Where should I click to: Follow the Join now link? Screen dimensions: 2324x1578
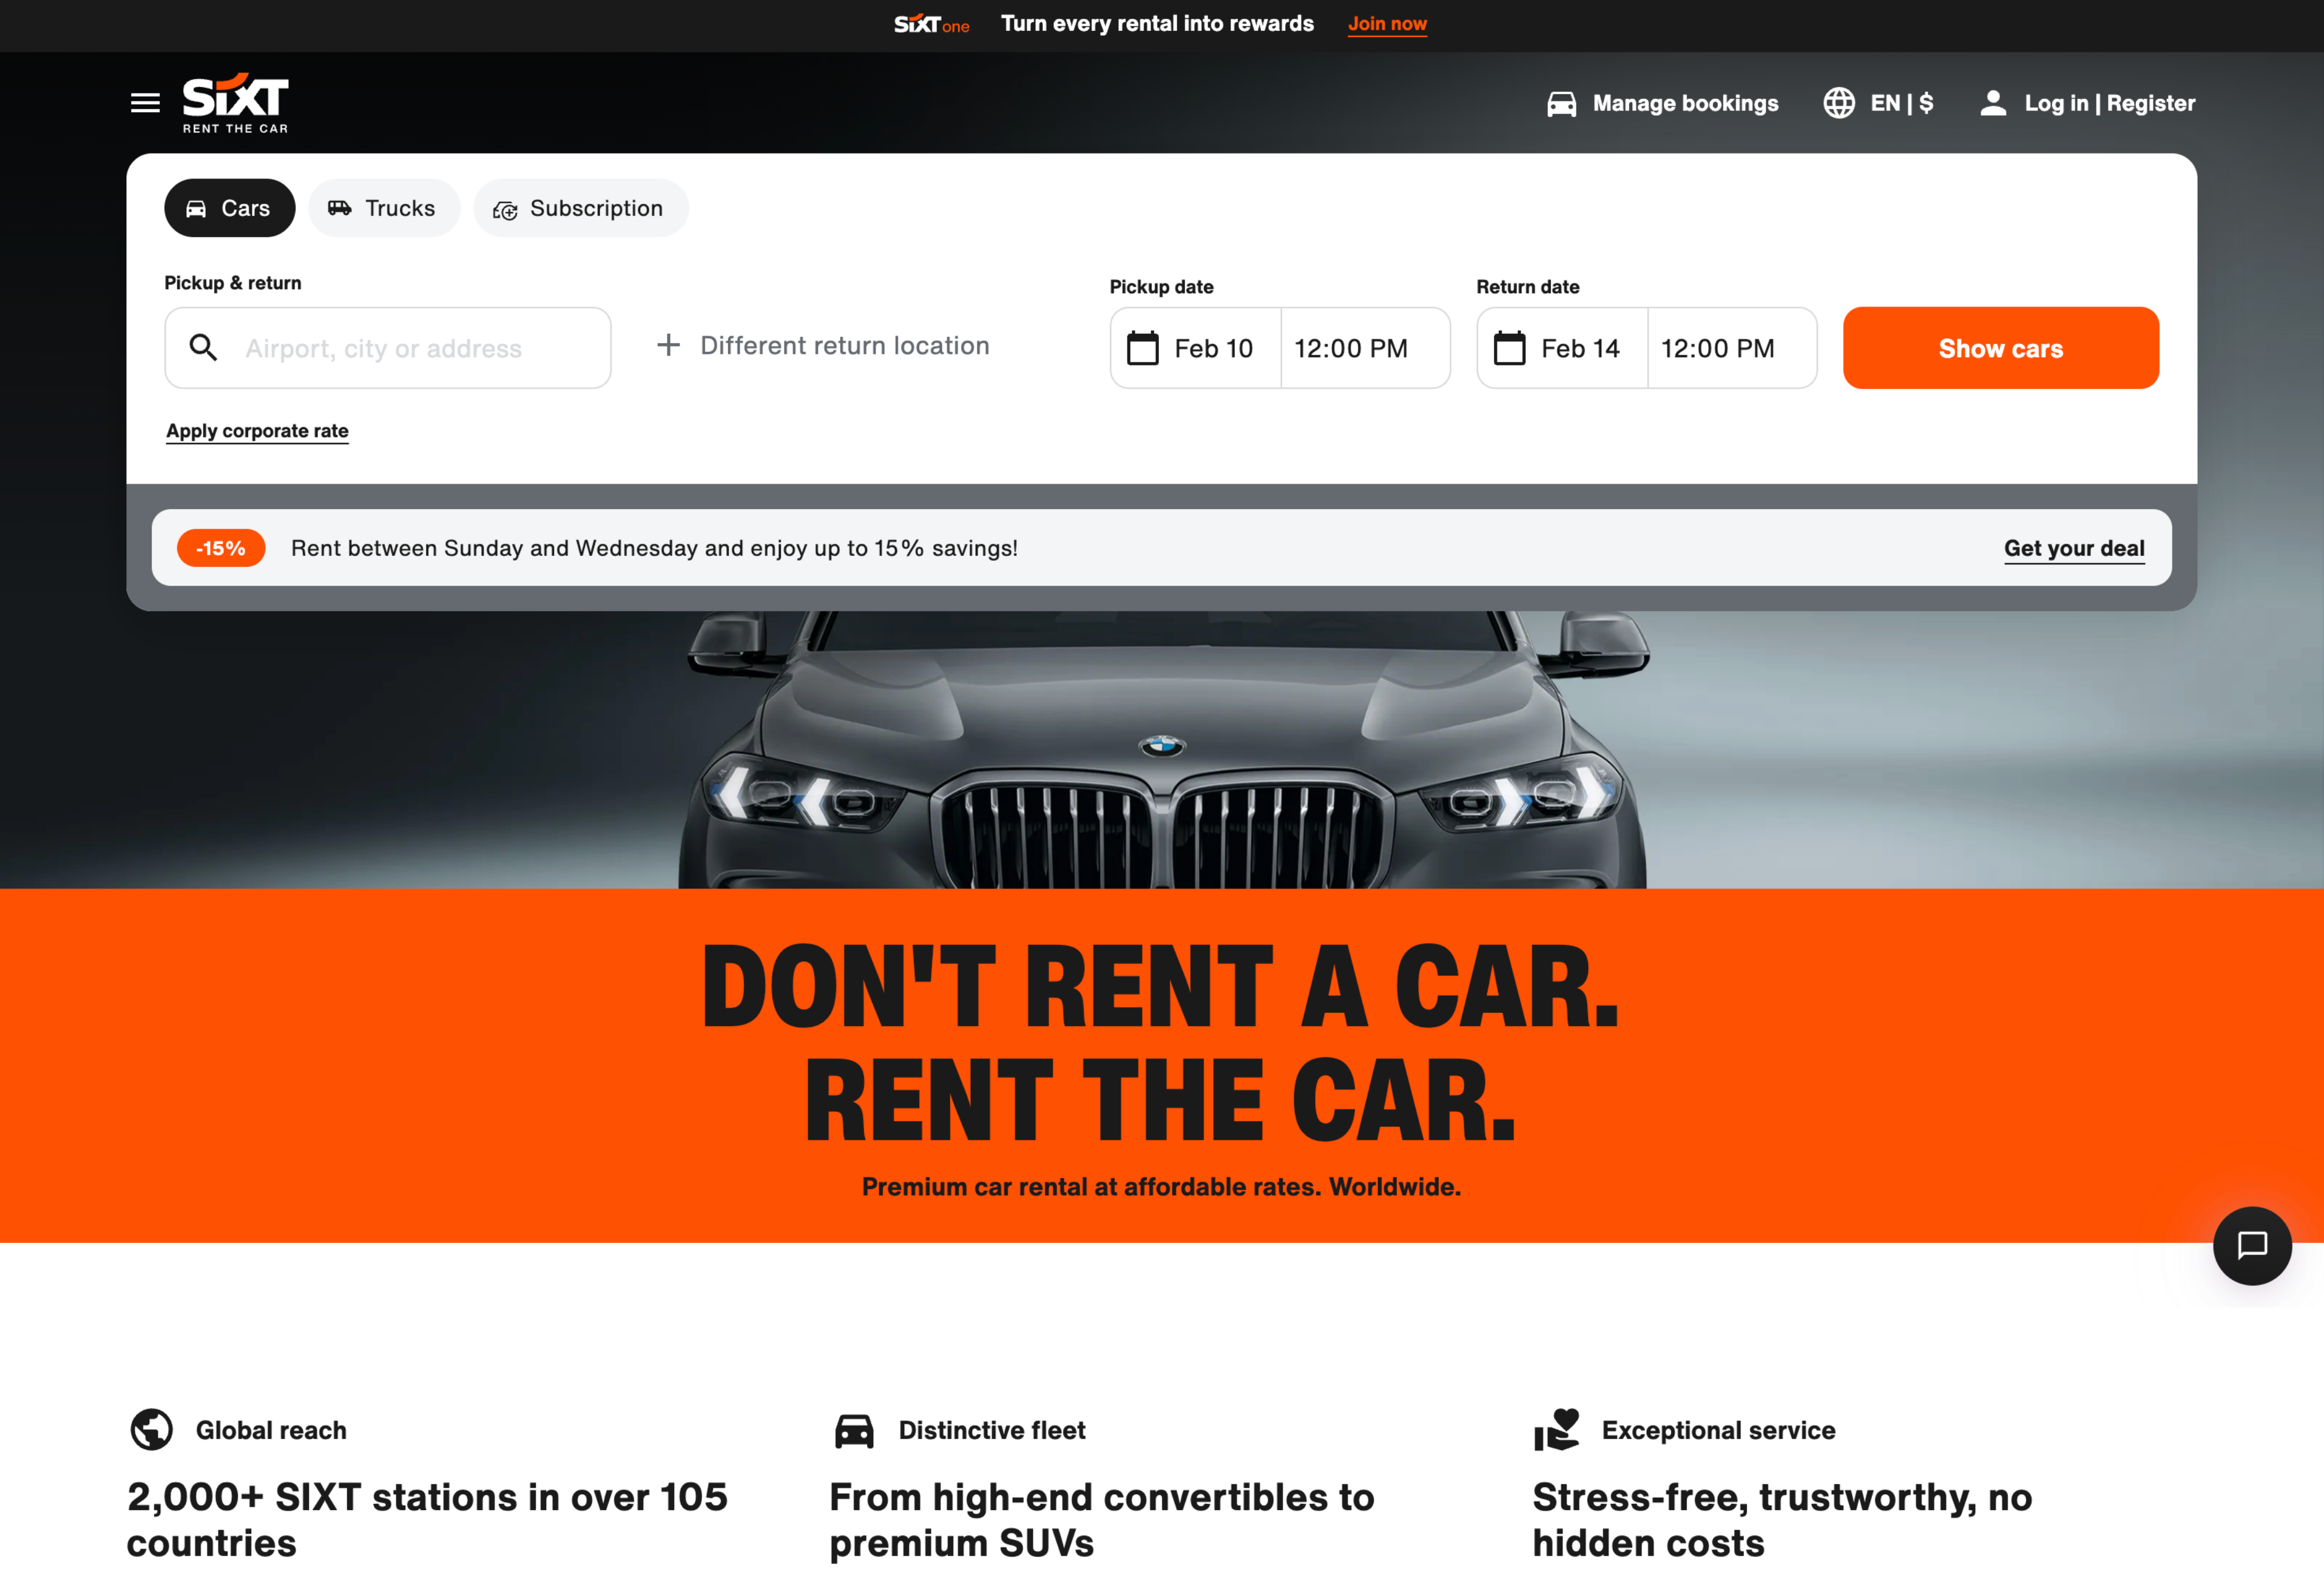coord(1386,24)
